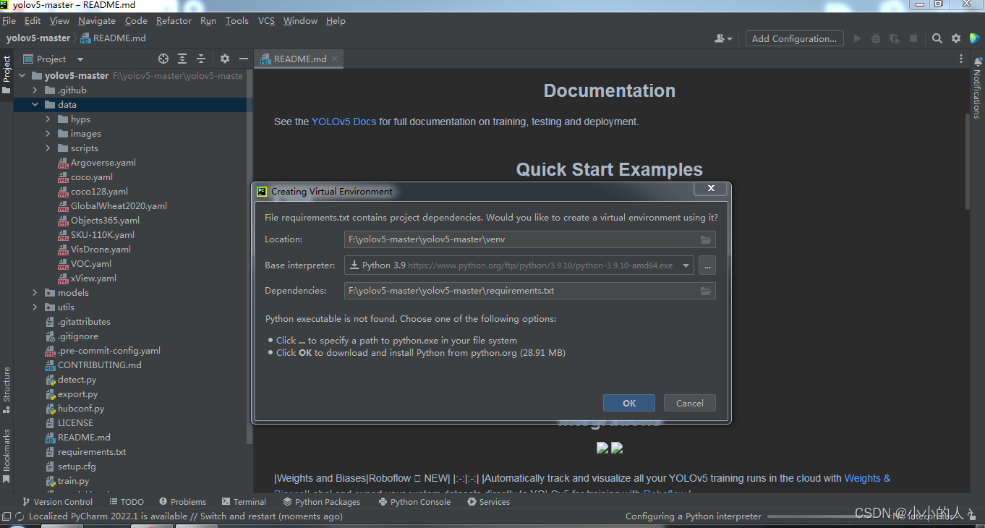Collapse the data folder
The image size is (985, 528).
(35, 104)
